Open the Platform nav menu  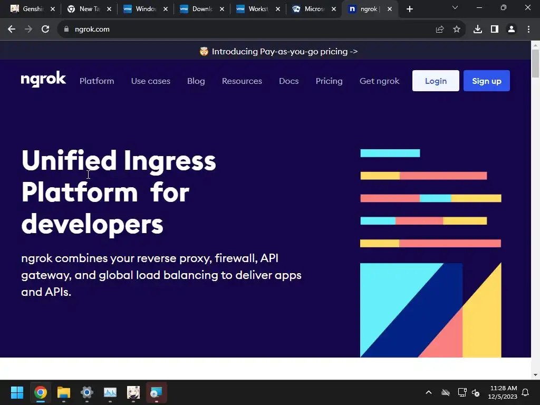[97, 81]
